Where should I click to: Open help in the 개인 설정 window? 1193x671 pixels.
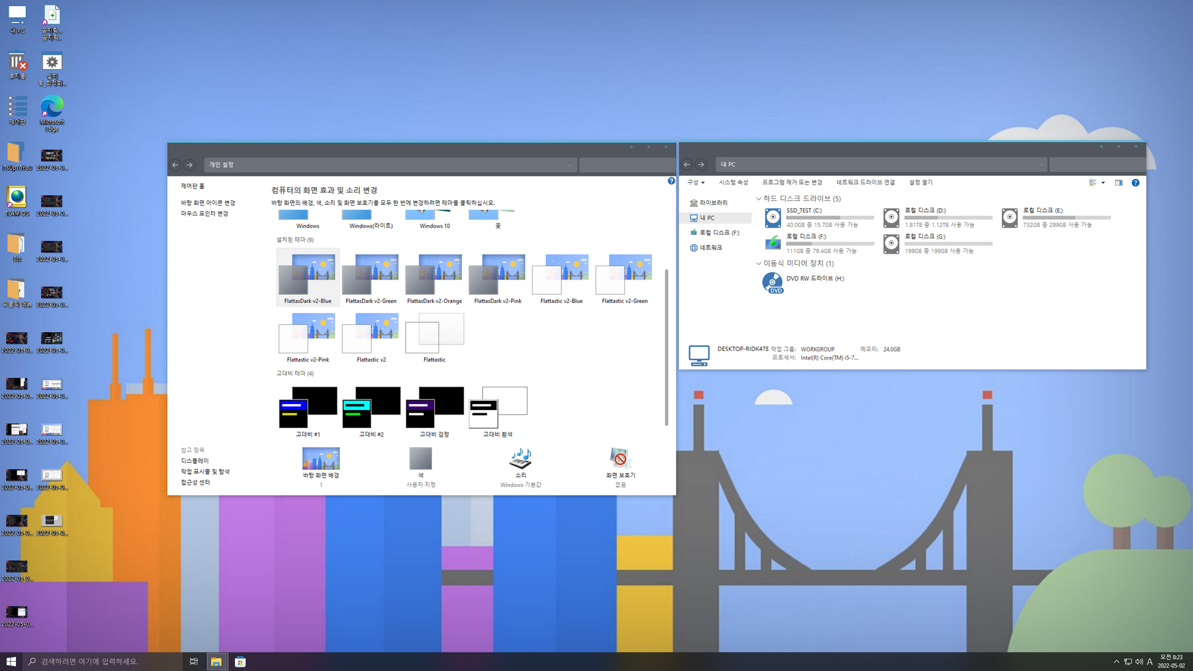click(x=671, y=181)
